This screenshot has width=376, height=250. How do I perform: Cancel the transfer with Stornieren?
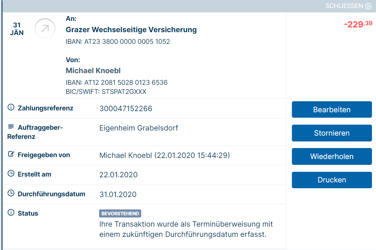[332, 133]
